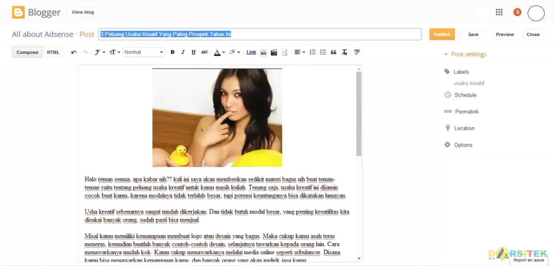Toggle italic formatting
Viewport: 554px width, 266px height.
coord(183,52)
